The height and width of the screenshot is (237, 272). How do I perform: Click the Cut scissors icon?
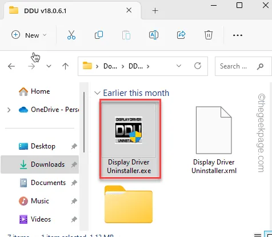(x=71, y=35)
